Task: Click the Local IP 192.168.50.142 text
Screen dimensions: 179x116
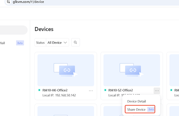Action: [59, 95]
